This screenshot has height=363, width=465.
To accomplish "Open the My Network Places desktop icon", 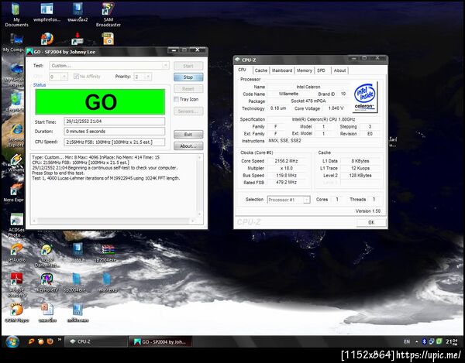I will tap(15, 74).
